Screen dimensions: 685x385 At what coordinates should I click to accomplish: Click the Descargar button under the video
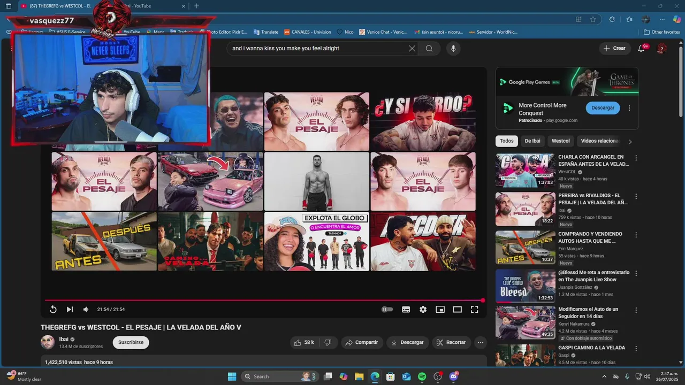coord(408,343)
